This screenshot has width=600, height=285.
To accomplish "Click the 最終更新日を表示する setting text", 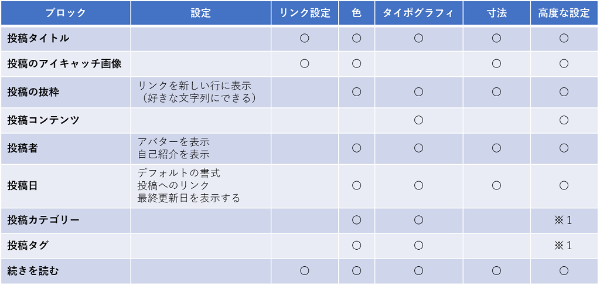I will tap(189, 198).
